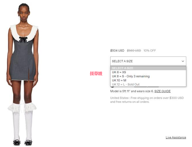The image size is (192, 147).
Task: Open Live Assistance chat link
Action: click(x=176, y=138)
